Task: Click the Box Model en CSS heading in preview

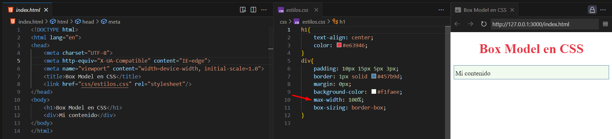Action: [531, 49]
